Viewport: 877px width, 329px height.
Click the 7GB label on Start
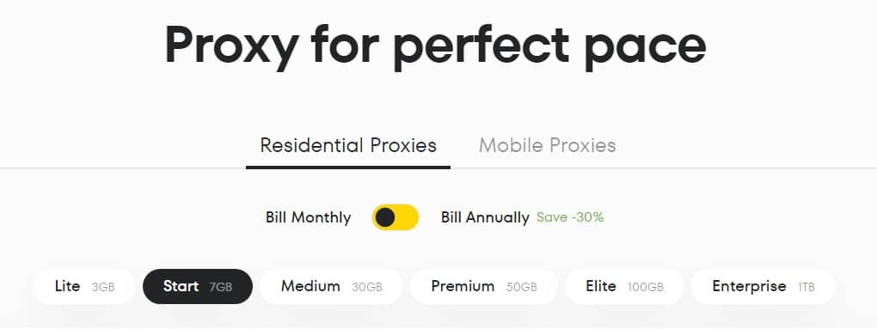point(220,288)
